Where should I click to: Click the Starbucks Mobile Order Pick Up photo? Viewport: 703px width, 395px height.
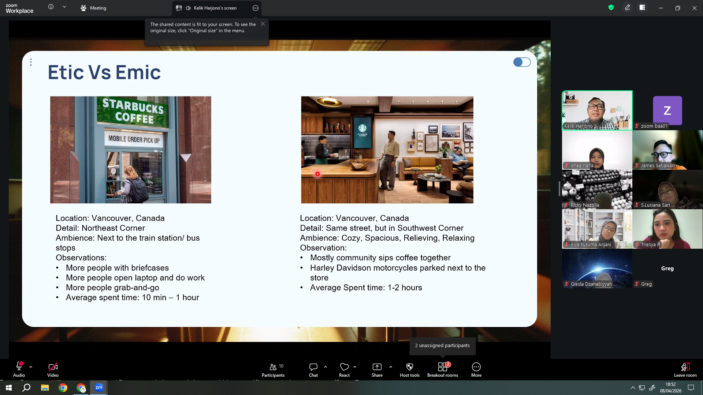tap(131, 150)
